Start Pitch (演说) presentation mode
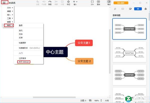The height and width of the screenshot is (103, 150). coord(98,3)
